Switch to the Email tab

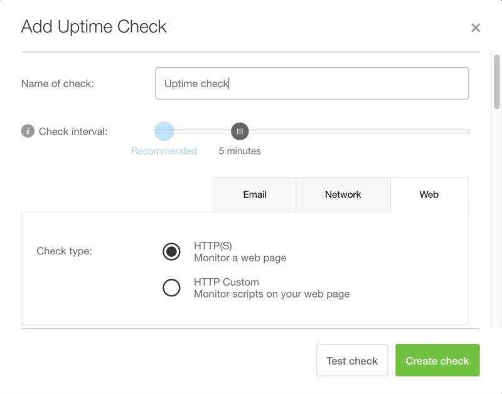point(255,195)
